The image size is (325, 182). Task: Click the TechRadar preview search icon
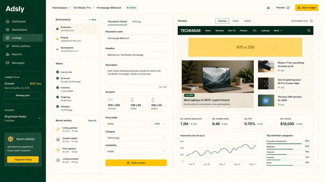pyautogui.click(x=309, y=30)
